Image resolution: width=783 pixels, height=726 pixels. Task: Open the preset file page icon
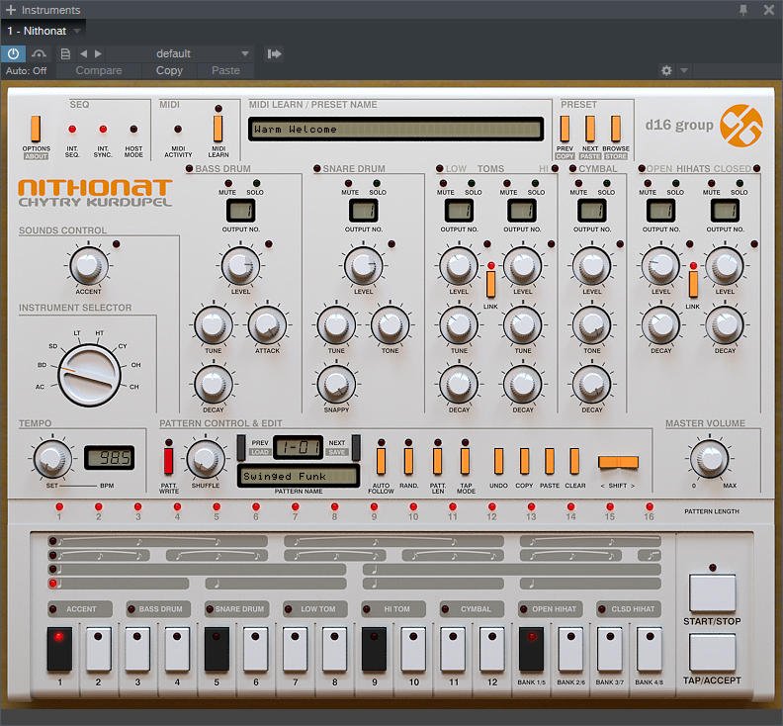[x=65, y=53]
